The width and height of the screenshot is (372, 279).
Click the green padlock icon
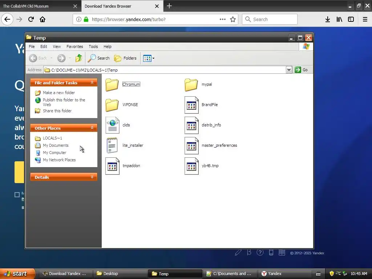[86, 20]
